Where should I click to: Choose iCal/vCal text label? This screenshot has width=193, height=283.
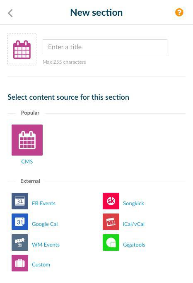pyautogui.click(x=134, y=224)
